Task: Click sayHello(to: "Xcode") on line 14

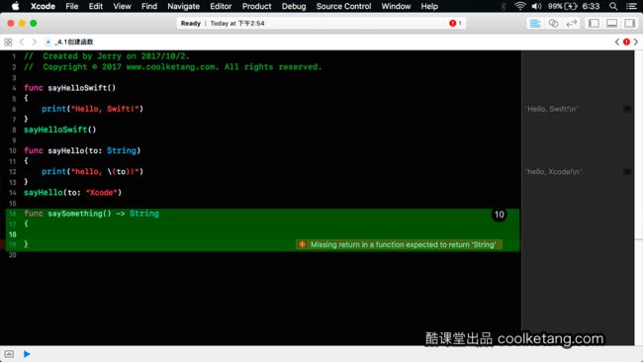Action: point(72,193)
